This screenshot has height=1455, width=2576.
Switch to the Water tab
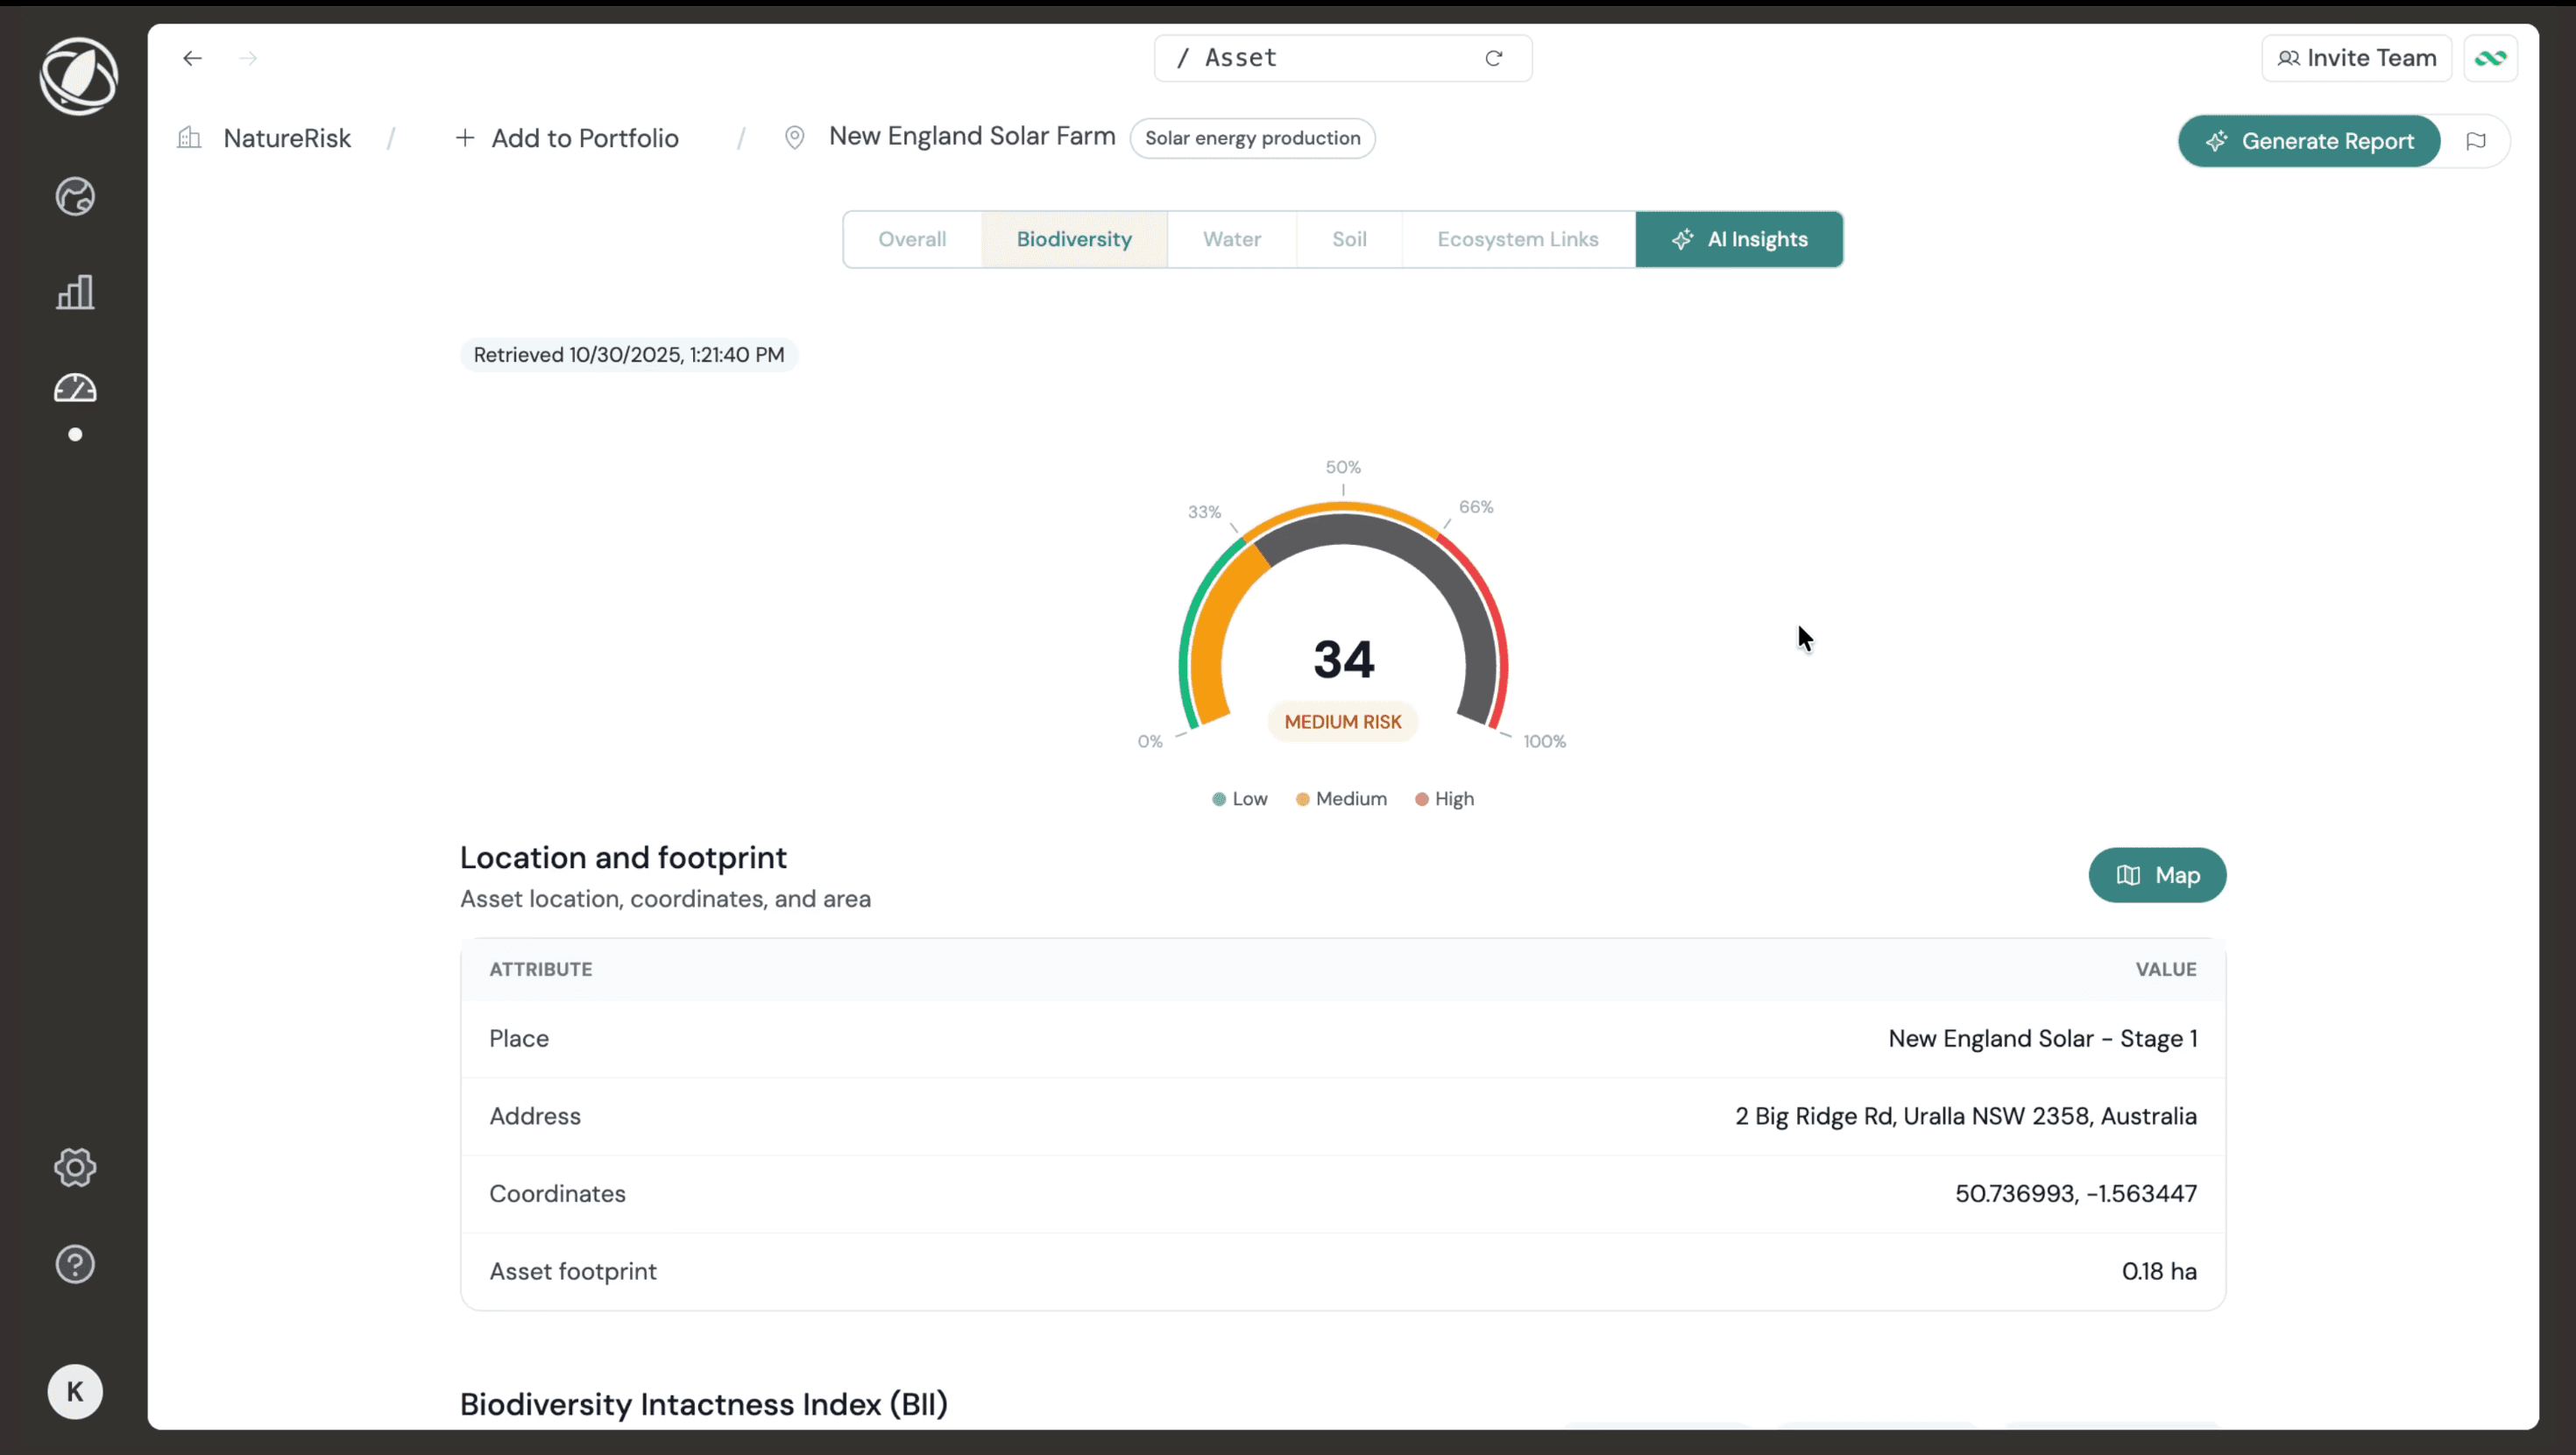click(1231, 239)
